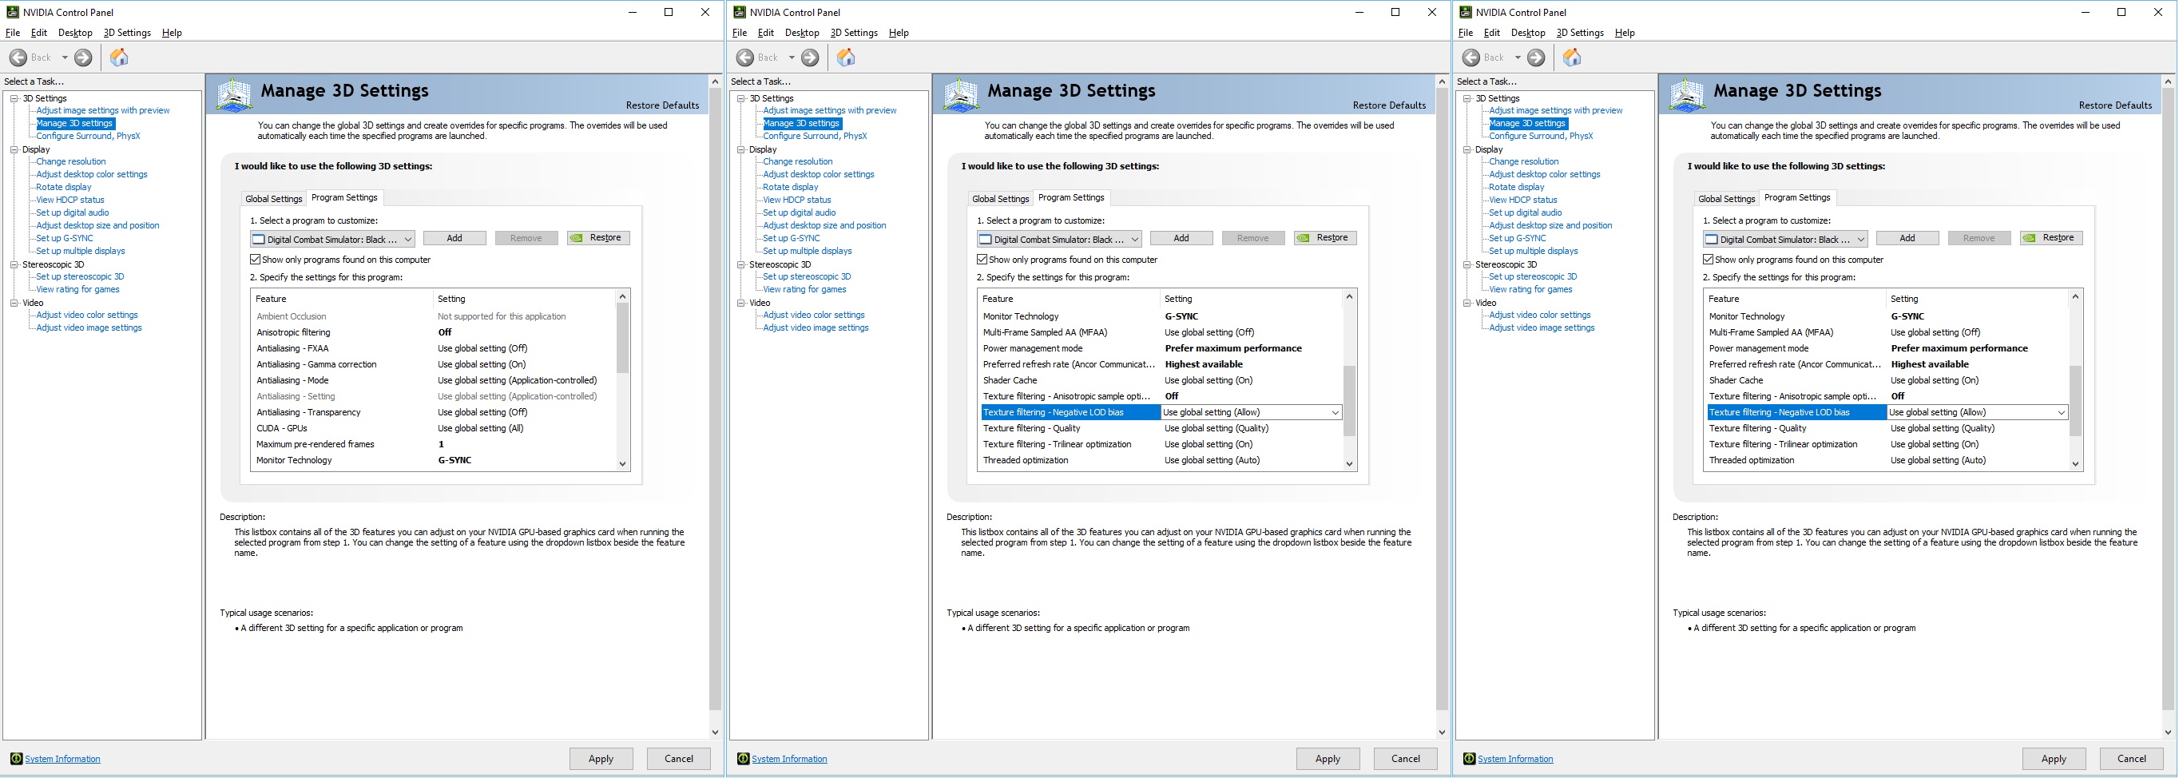The height and width of the screenshot is (778, 2179).
Task: Open program selection dropdown in left window
Action: pyautogui.click(x=332, y=240)
